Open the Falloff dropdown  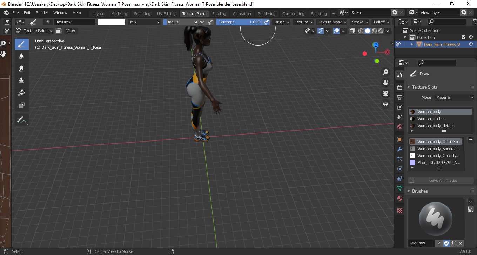pyautogui.click(x=381, y=22)
